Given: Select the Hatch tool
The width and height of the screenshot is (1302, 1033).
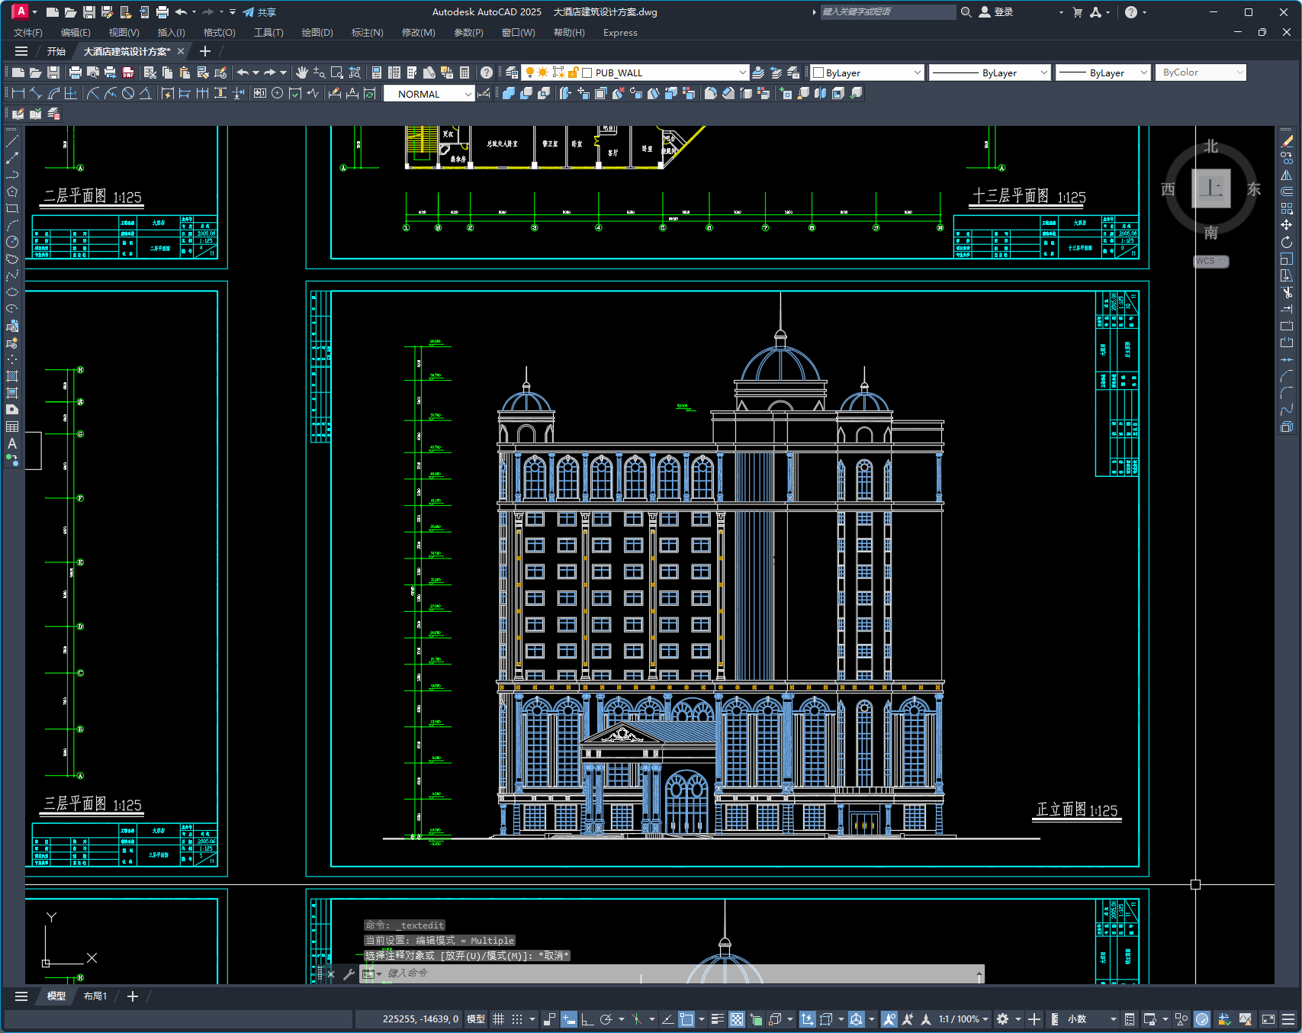Looking at the screenshot, I should coord(12,376).
